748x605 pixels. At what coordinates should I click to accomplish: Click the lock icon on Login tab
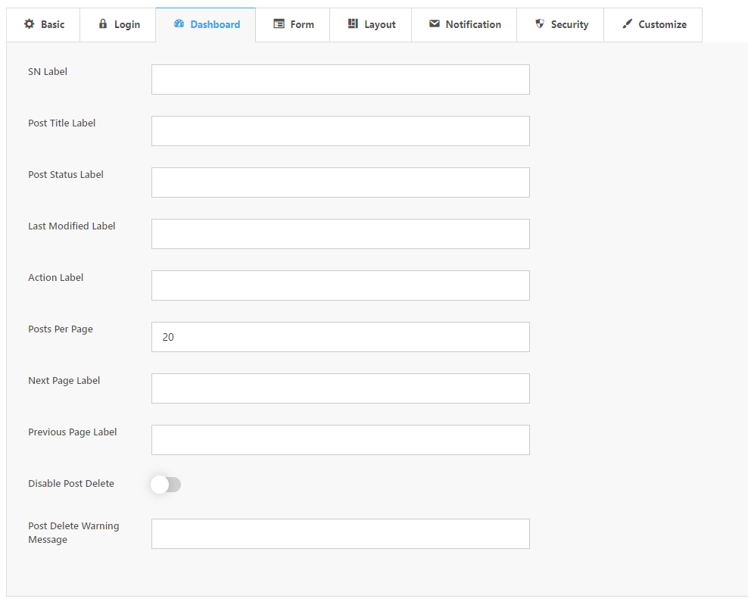pyautogui.click(x=103, y=24)
